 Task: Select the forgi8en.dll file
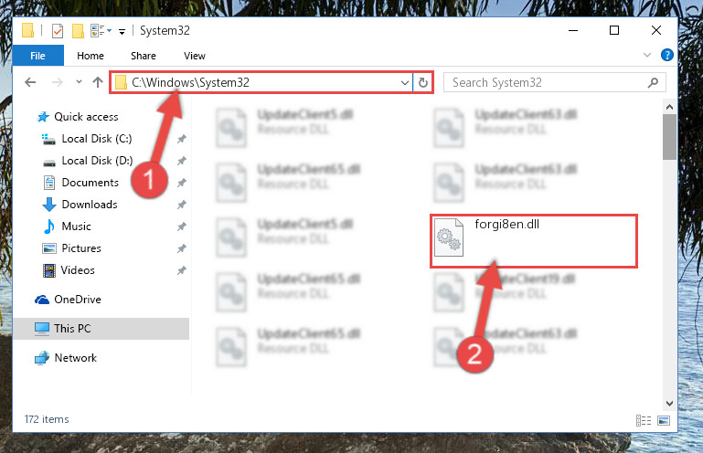click(x=534, y=241)
